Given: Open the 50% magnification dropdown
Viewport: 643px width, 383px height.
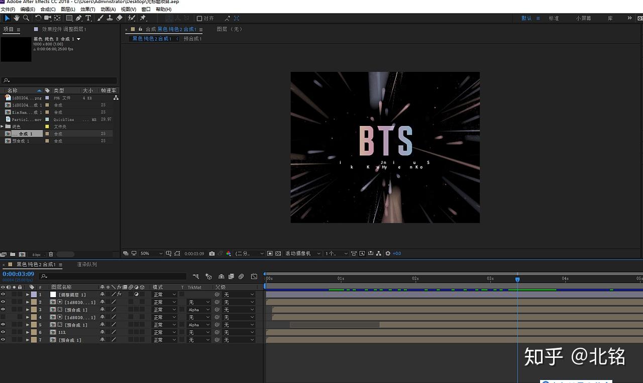Looking at the screenshot, I should [x=151, y=253].
